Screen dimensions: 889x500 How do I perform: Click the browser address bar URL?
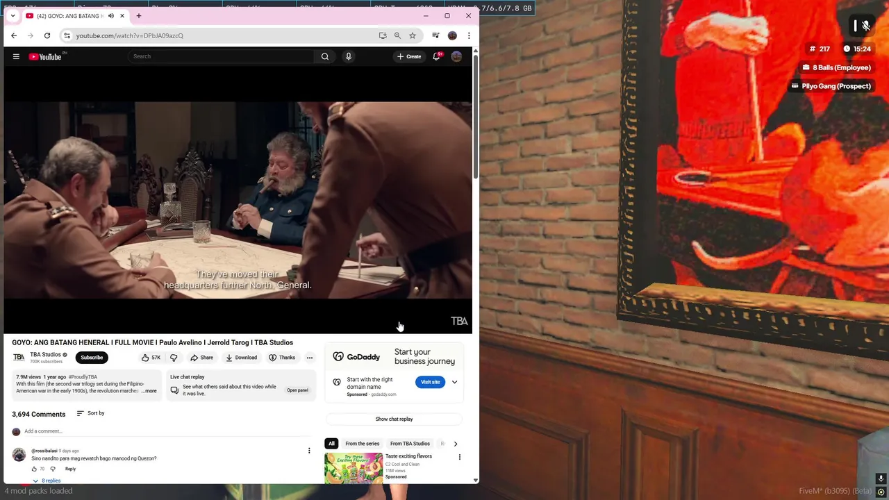[130, 35]
